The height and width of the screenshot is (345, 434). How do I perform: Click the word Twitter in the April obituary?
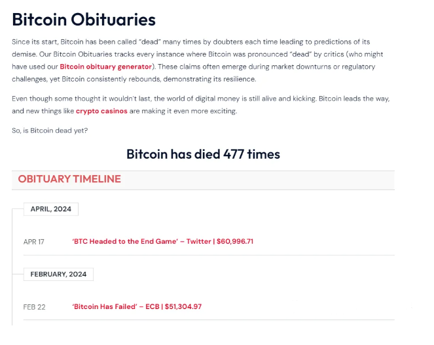pos(199,241)
